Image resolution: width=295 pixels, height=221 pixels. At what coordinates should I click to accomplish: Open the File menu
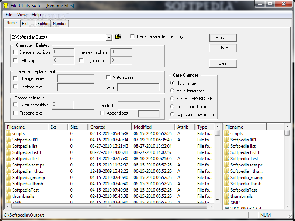coord(9,15)
